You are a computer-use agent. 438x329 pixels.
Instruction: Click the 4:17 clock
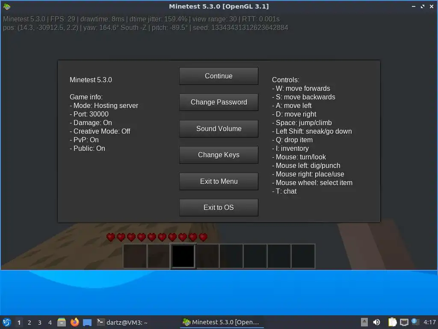[429, 322]
